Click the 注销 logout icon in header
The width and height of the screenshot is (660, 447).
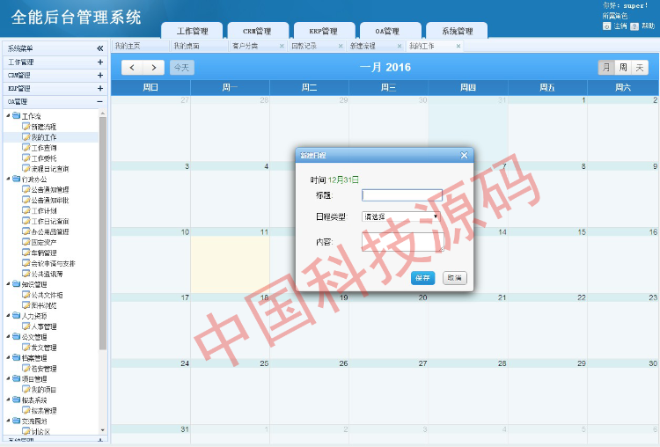tap(606, 26)
